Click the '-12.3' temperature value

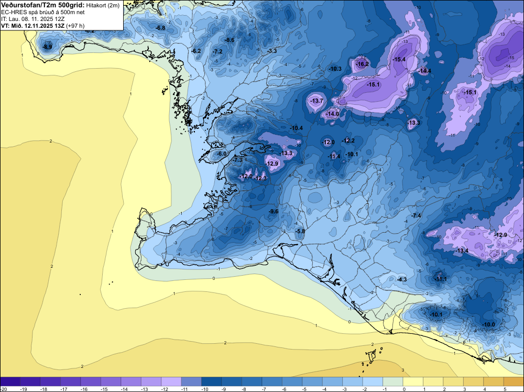pos(260,178)
